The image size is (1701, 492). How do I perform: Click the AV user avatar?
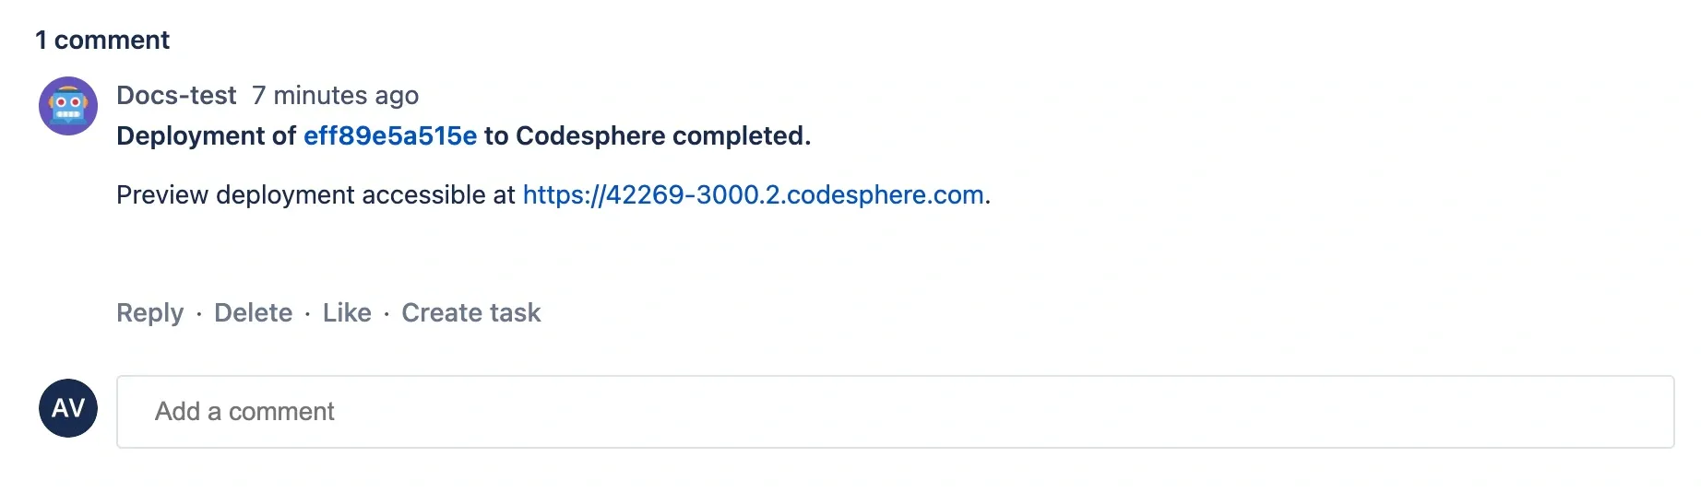(68, 408)
